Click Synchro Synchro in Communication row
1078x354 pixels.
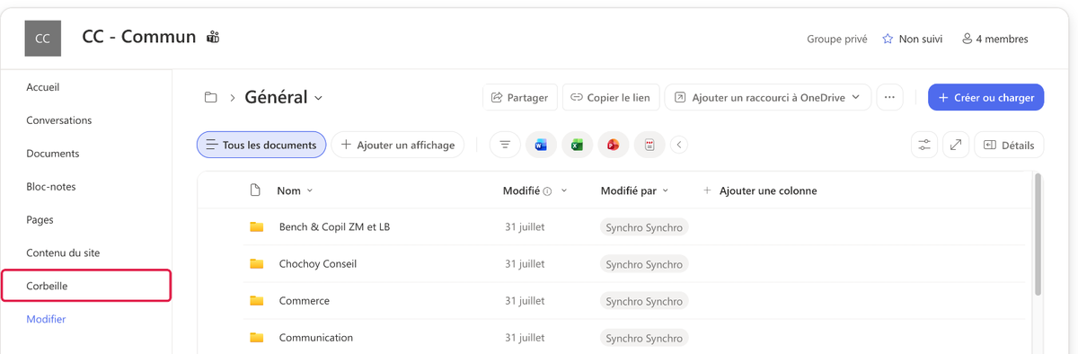tap(644, 338)
